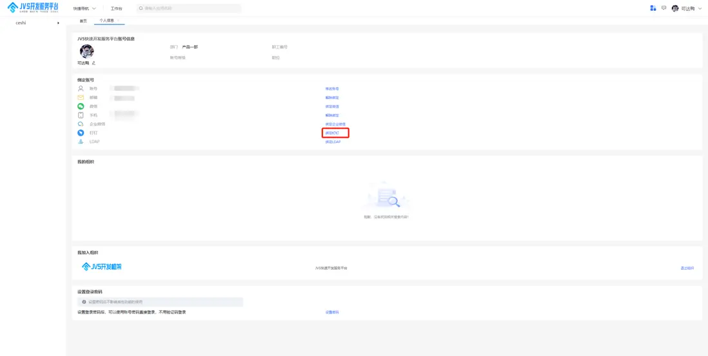Click the 企业微信 label text
The width and height of the screenshot is (708, 356).
[97, 124]
